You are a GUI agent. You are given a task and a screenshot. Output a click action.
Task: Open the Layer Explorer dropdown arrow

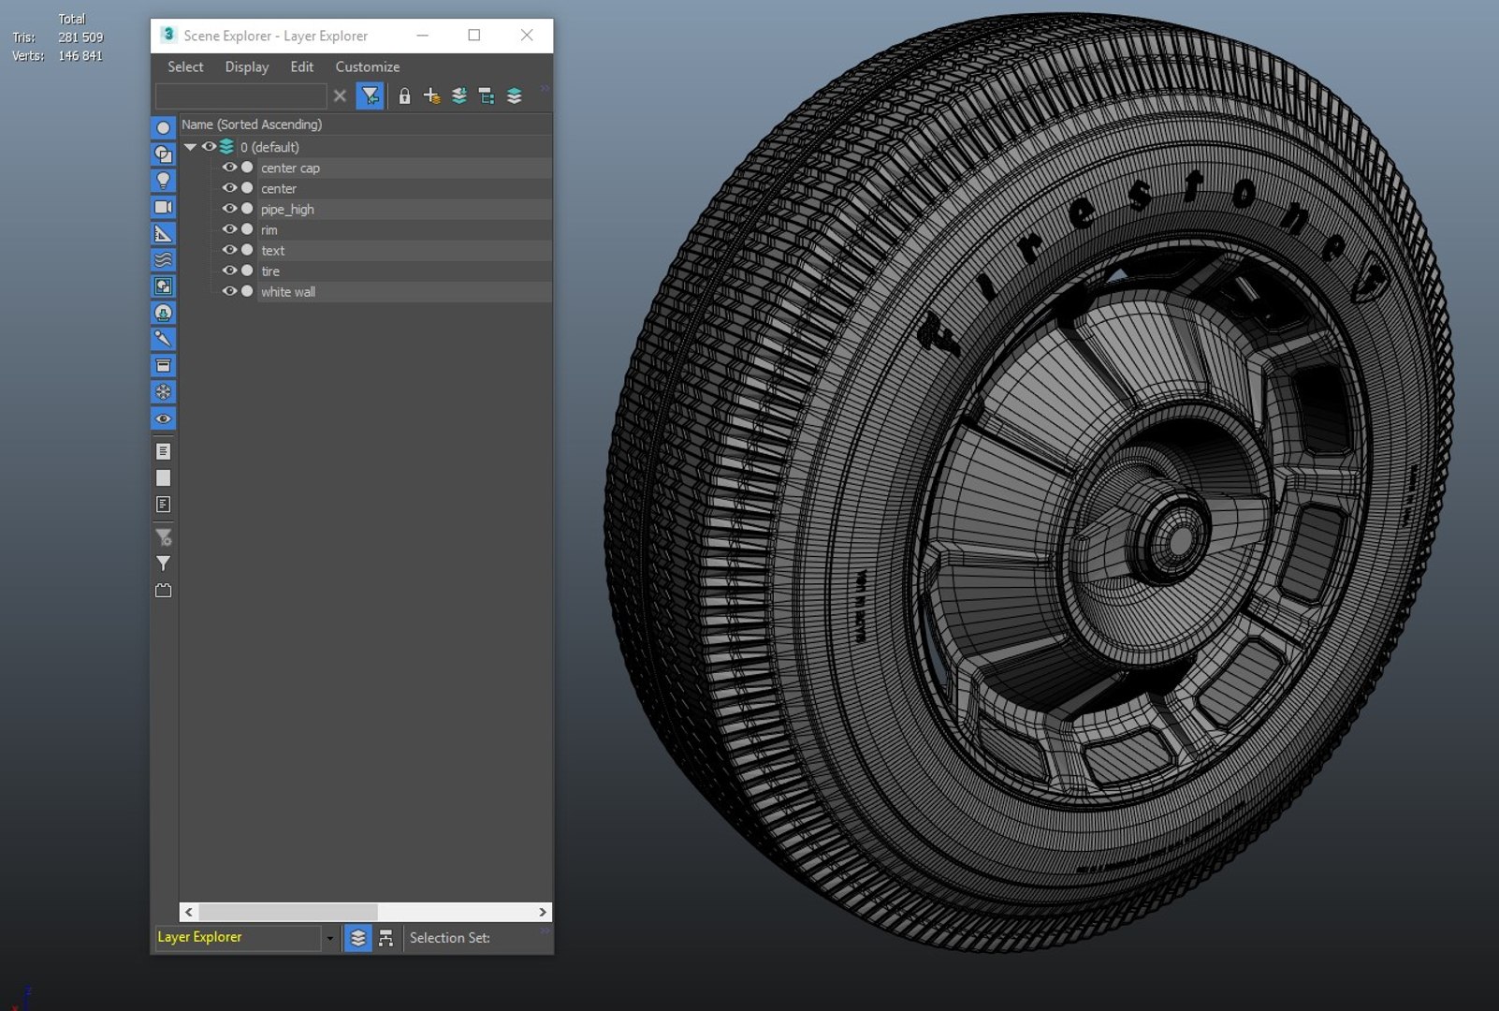tap(329, 938)
